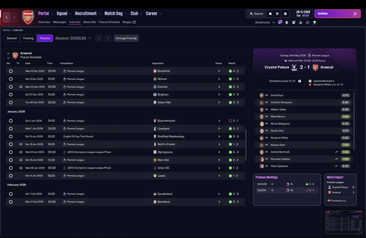Select radio button for Brighton fixture
This screenshot has height=238, width=366.
pos(11,95)
